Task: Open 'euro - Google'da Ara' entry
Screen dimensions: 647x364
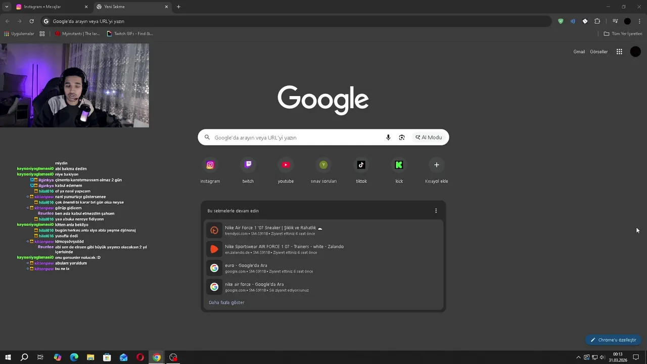Action: pos(323,268)
